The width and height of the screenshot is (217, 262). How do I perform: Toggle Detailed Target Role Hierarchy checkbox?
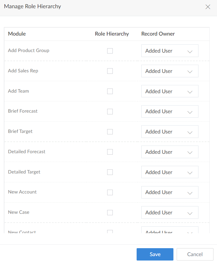click(110, 172)
